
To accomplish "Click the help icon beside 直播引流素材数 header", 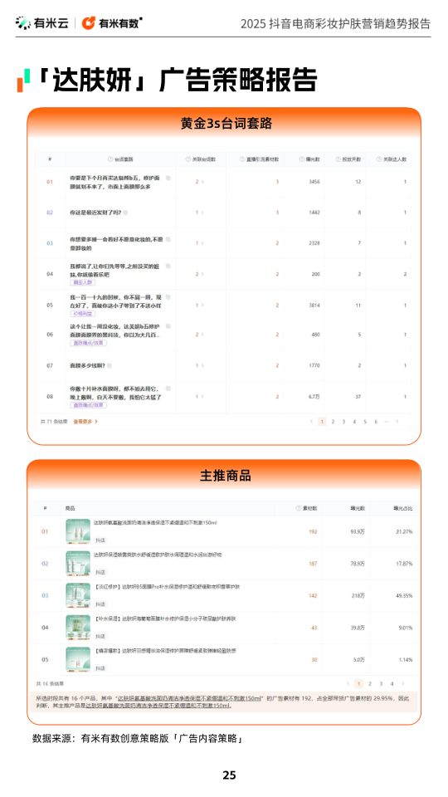I will tap(242, 159).
